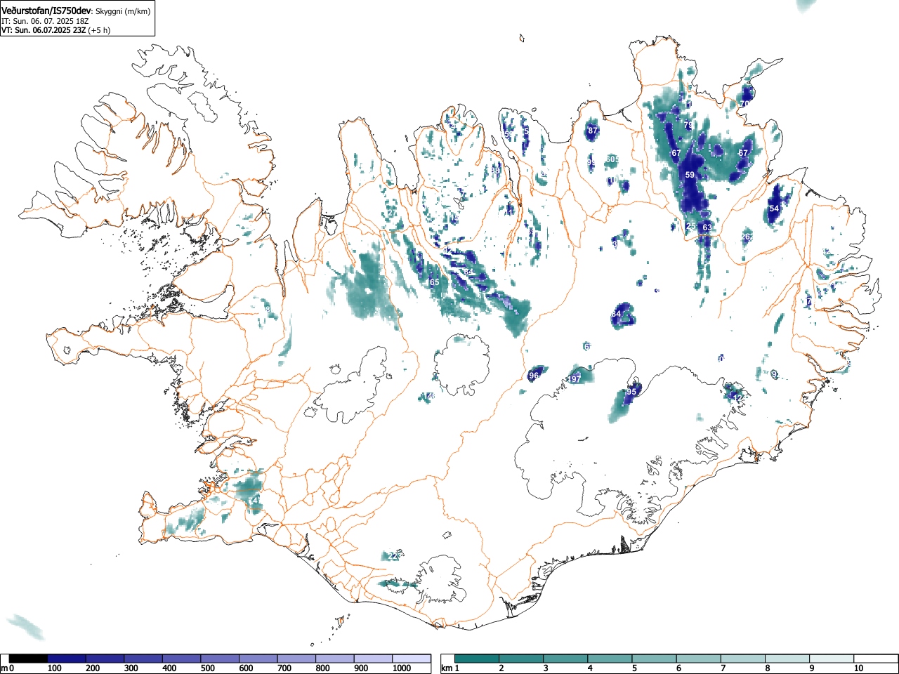Click the '800' tick on the m legend
The height and width of the screenshot is (674, 899).
[x=322, y=668]
